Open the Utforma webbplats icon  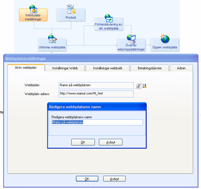click(52, 39)
